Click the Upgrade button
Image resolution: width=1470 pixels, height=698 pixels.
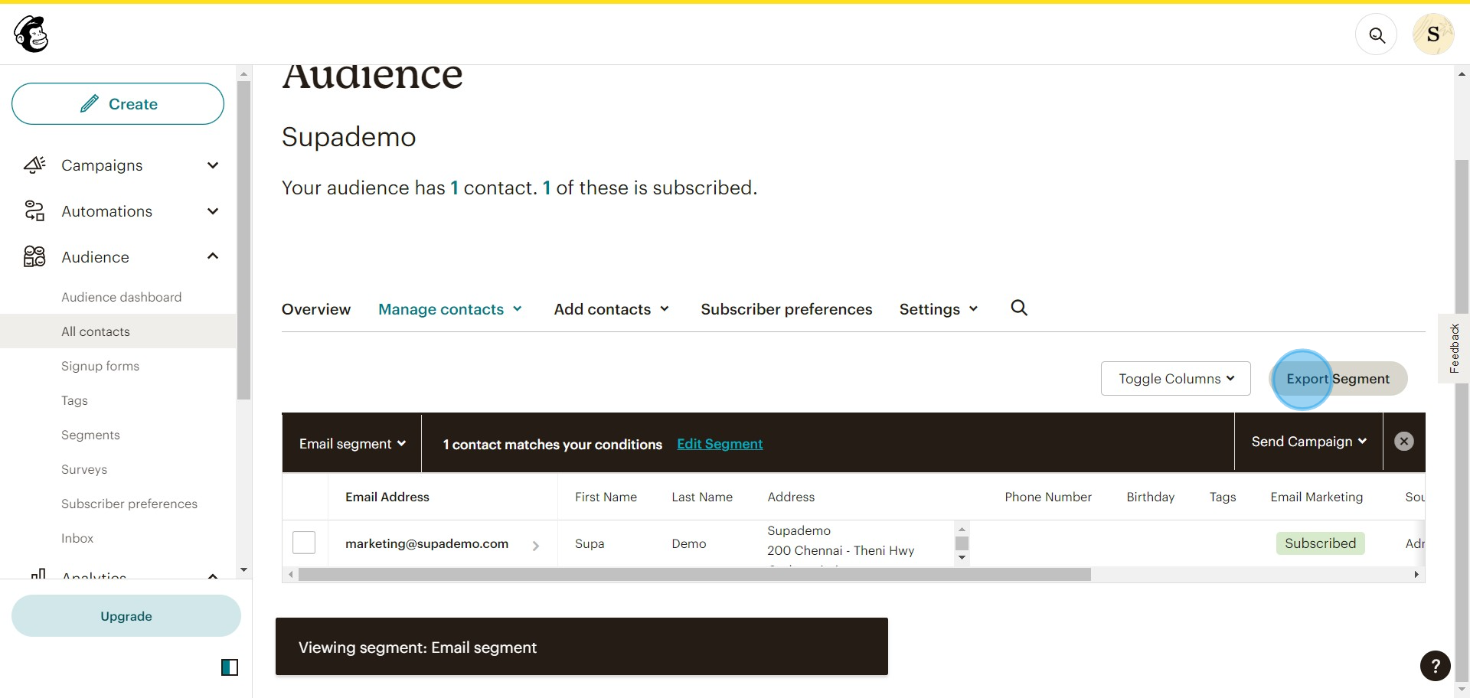tap(126, 616)
